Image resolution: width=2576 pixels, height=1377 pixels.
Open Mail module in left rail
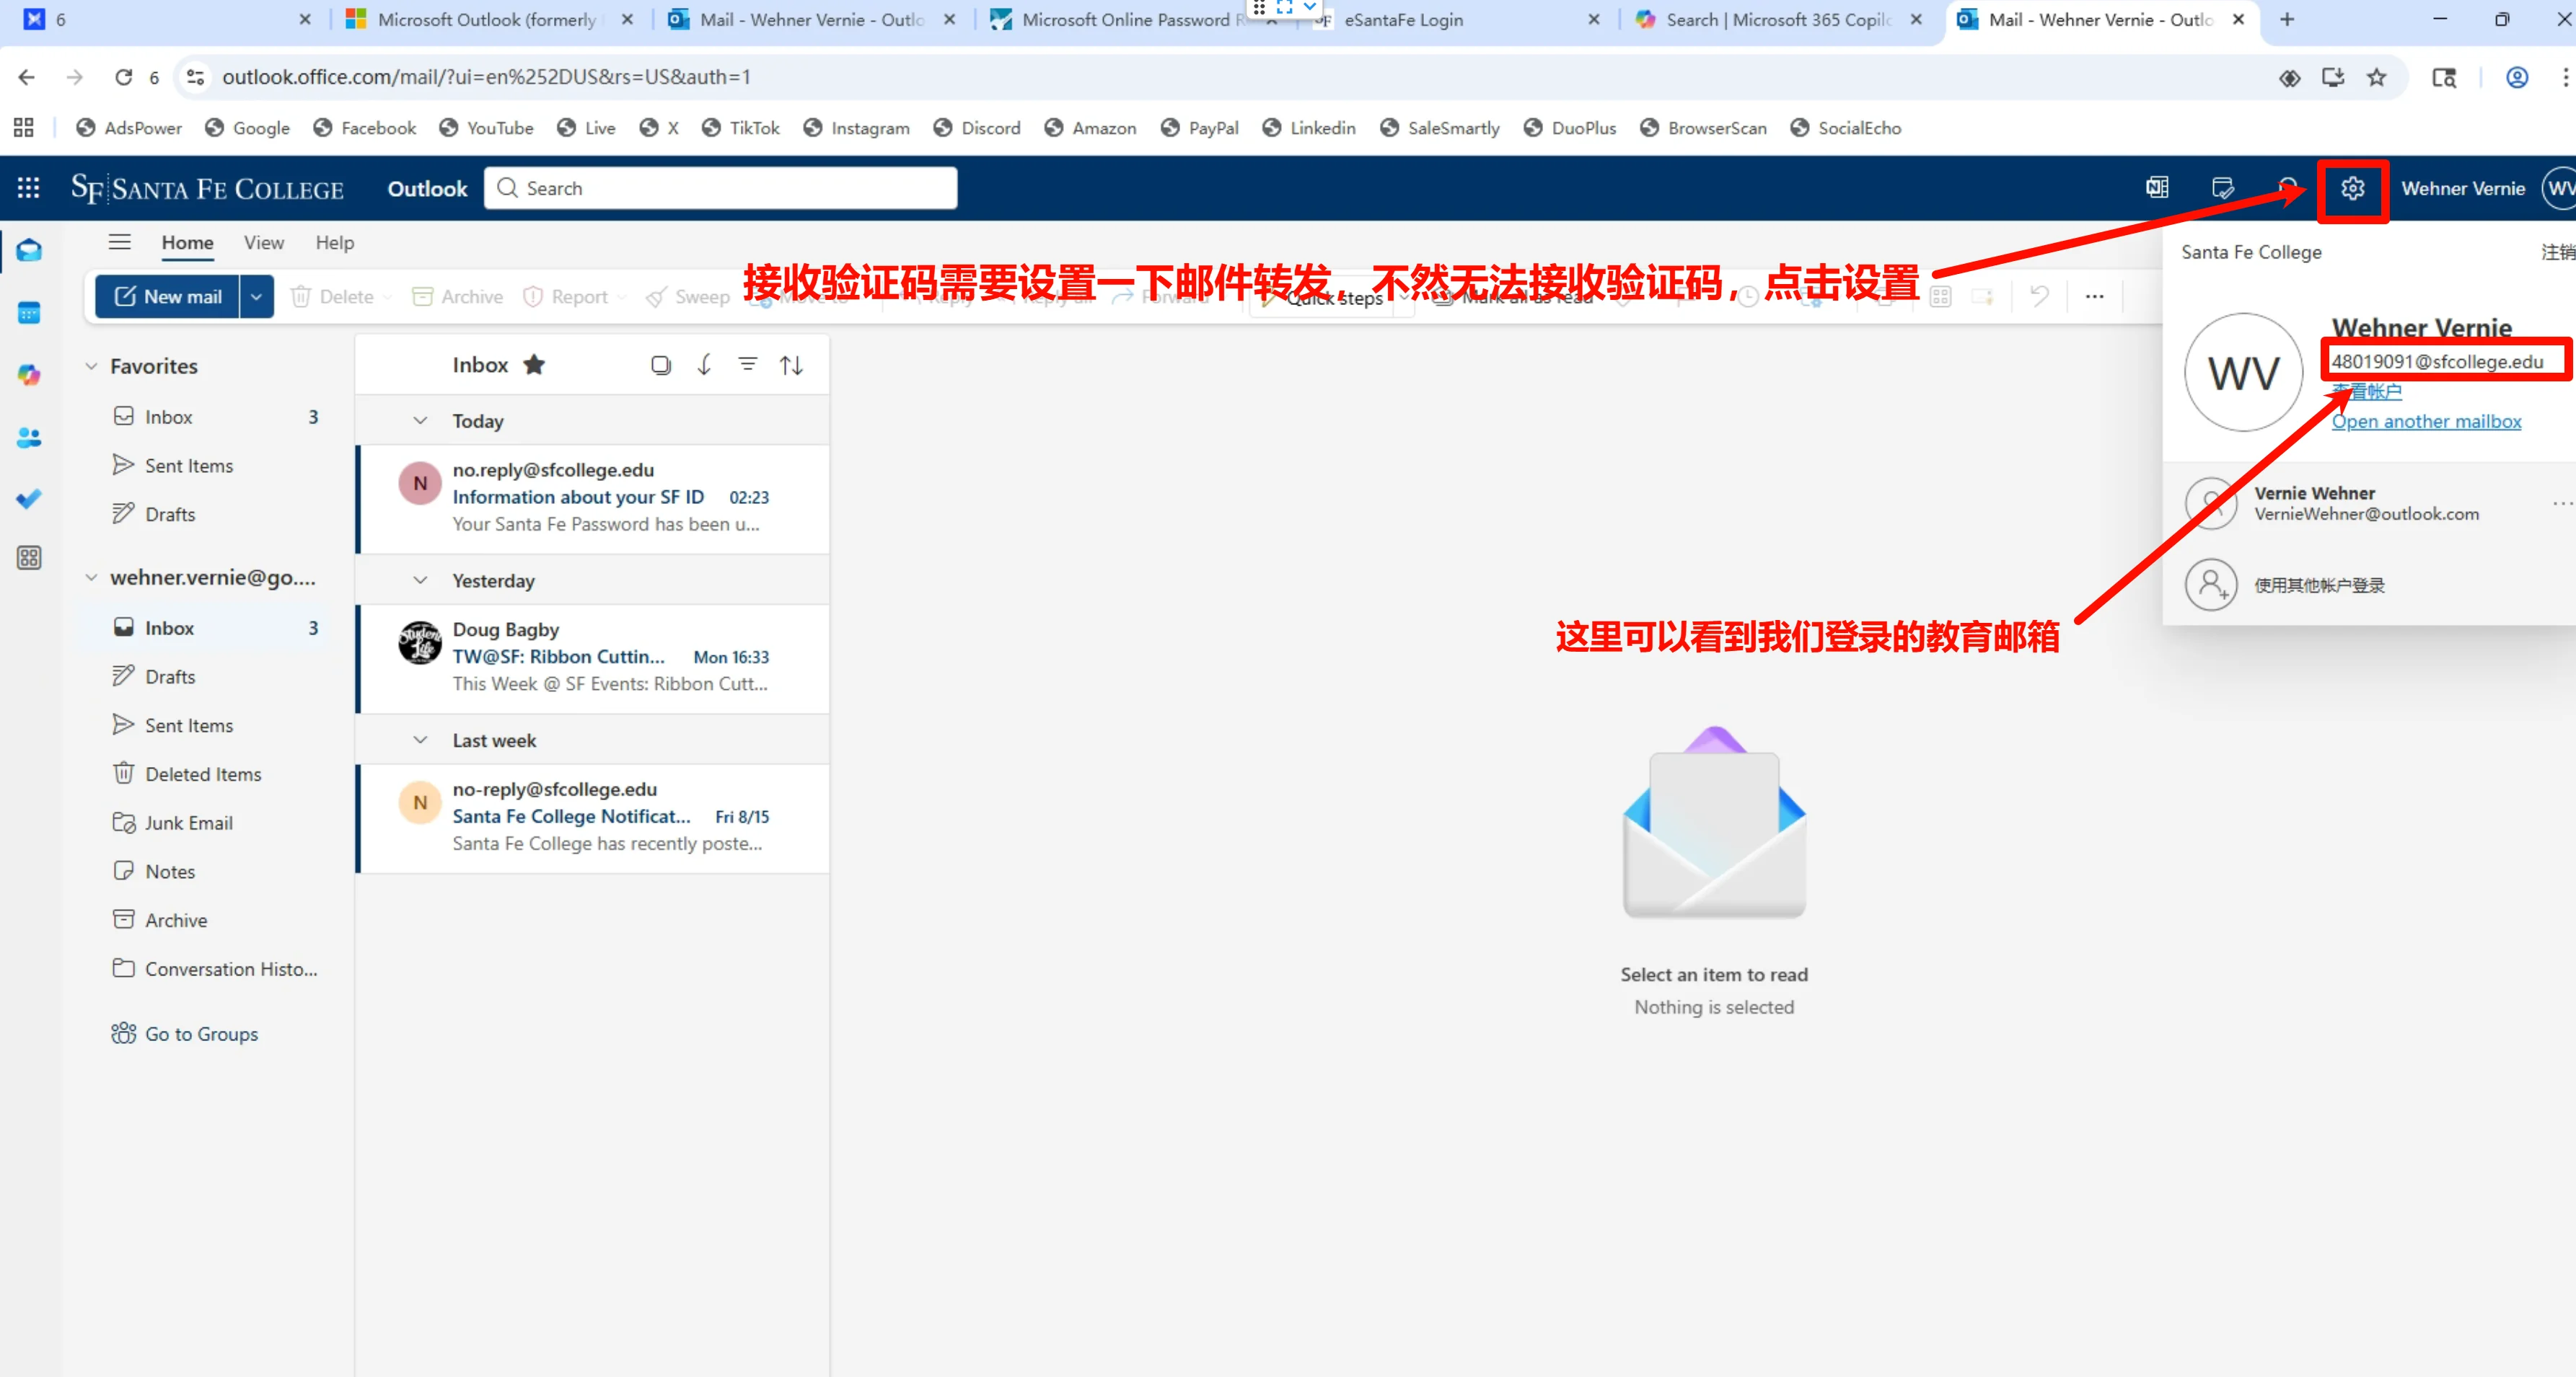tap(29, 250)
